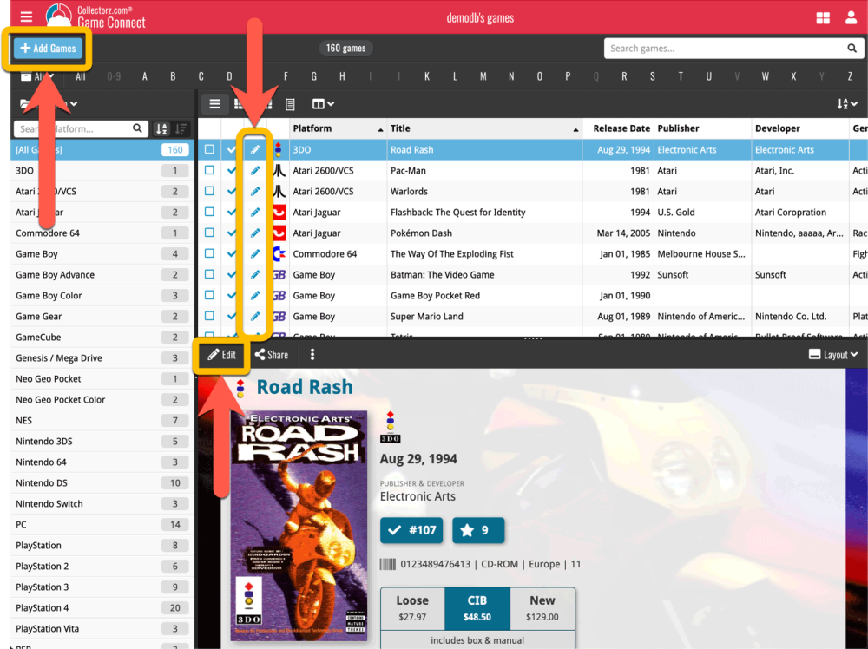The width and height of the screenshot is (868, 649).
Task: Filter games by letter M
Action: [x=483, y=76]
